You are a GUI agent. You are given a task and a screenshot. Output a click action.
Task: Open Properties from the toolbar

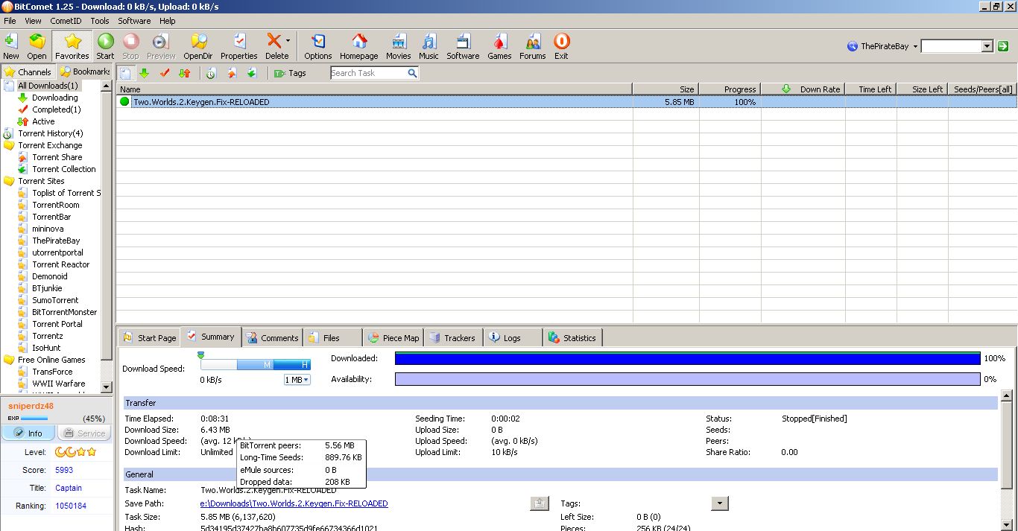(239, 45)
